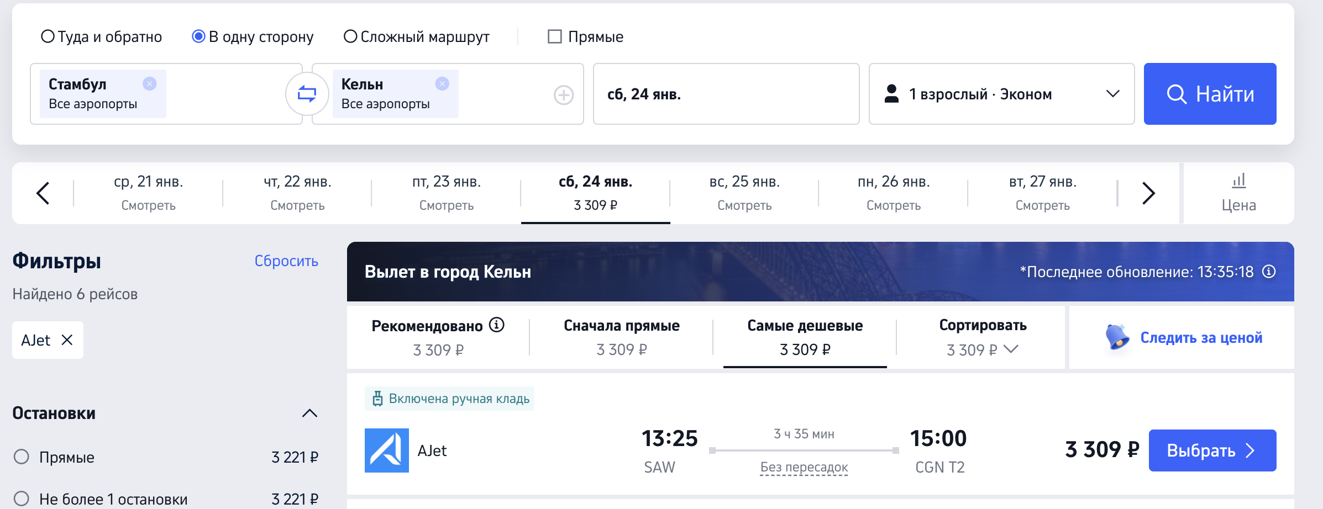1323x509 pixels.
Task: Clear the Стамбул origin field
Action: (x=149, y=83)
